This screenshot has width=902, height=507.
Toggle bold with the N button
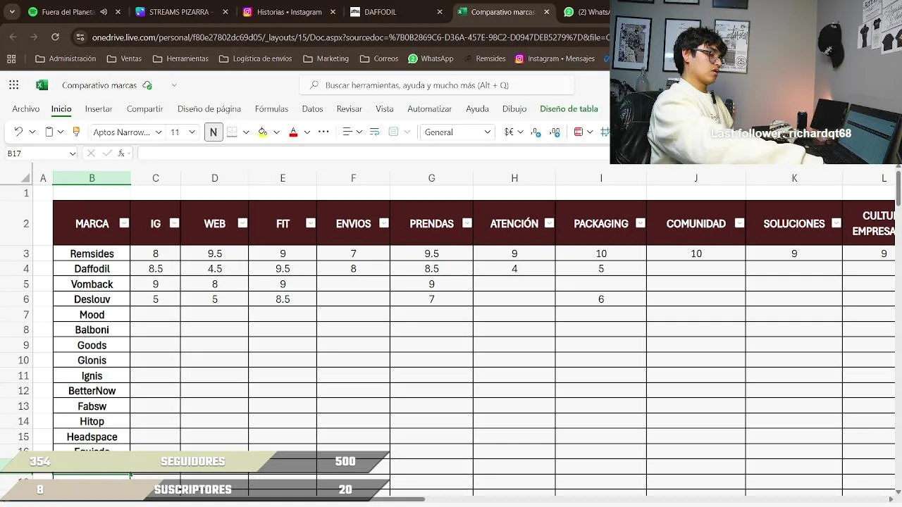pos(213,132)
